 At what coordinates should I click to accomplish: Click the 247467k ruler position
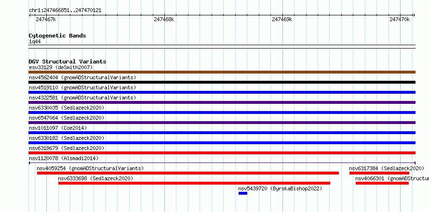46,19
